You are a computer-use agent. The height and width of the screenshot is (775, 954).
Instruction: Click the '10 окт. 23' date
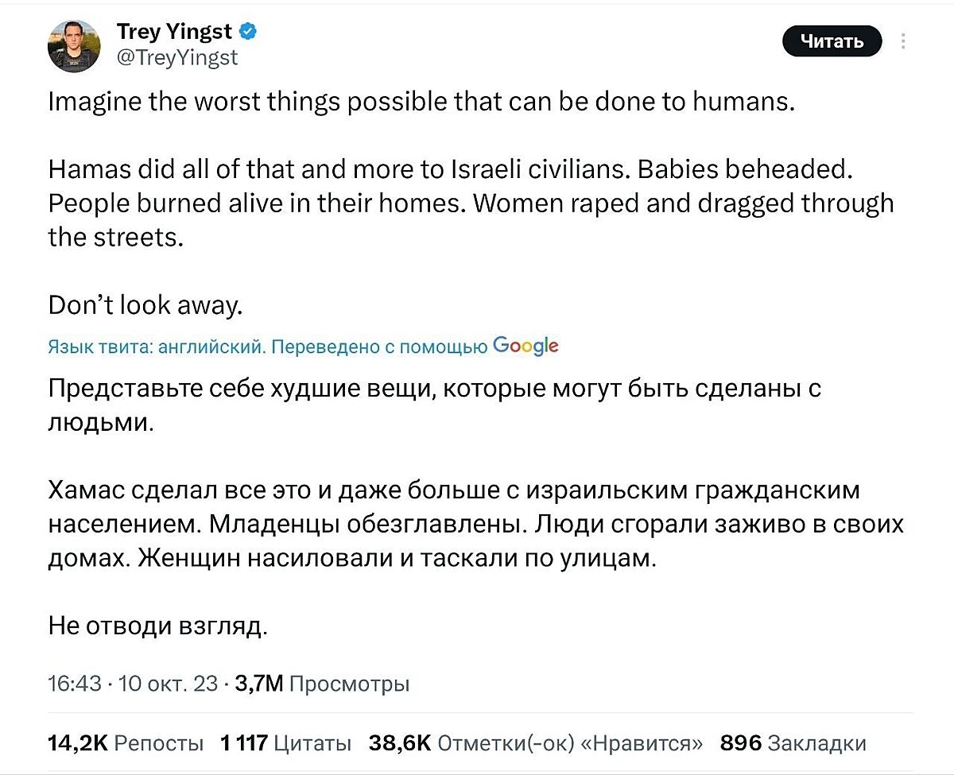tap(167, 684)
